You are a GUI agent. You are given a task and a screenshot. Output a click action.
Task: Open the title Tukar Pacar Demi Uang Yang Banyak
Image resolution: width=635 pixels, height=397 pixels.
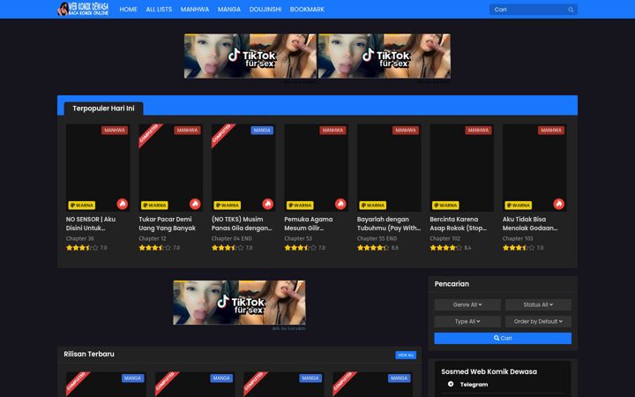pyautogui.click(x=168, y=223)
